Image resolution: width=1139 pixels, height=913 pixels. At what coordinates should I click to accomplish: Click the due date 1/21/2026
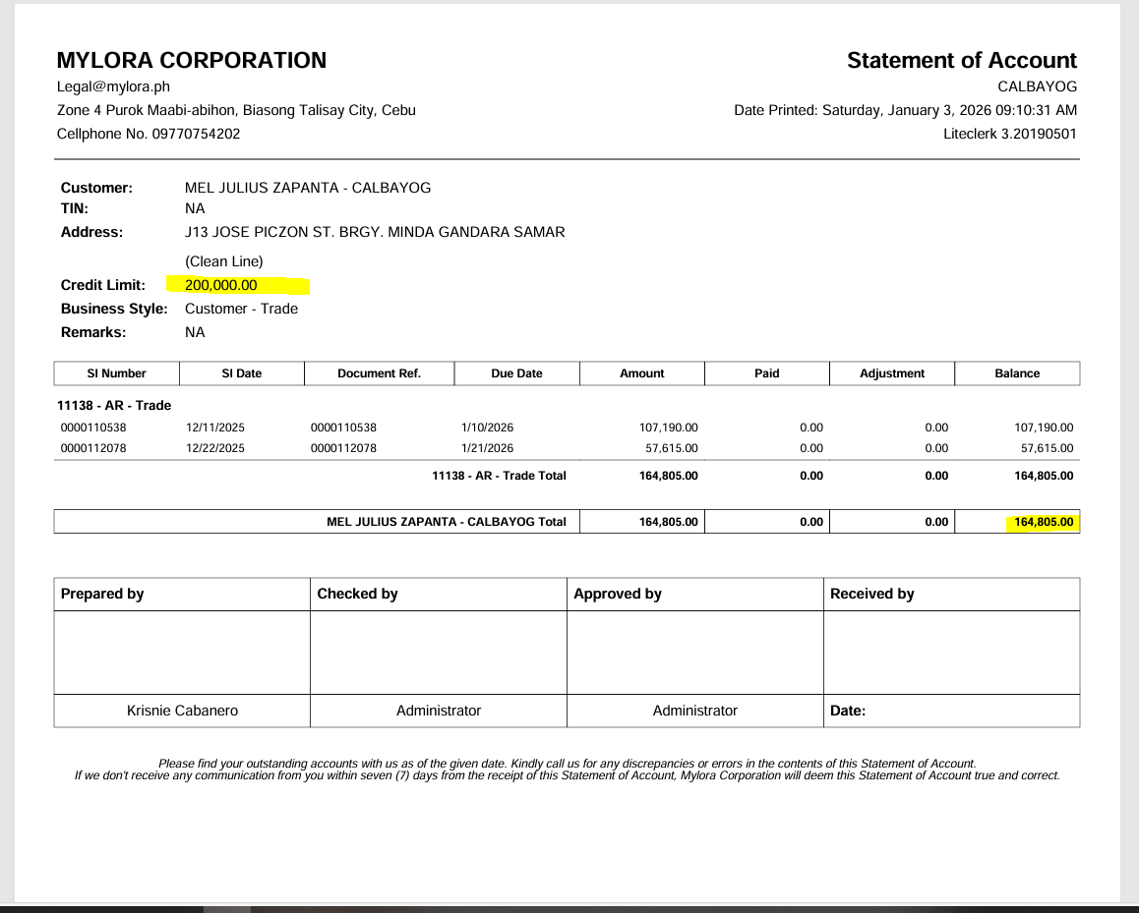[x=487, y=448]
